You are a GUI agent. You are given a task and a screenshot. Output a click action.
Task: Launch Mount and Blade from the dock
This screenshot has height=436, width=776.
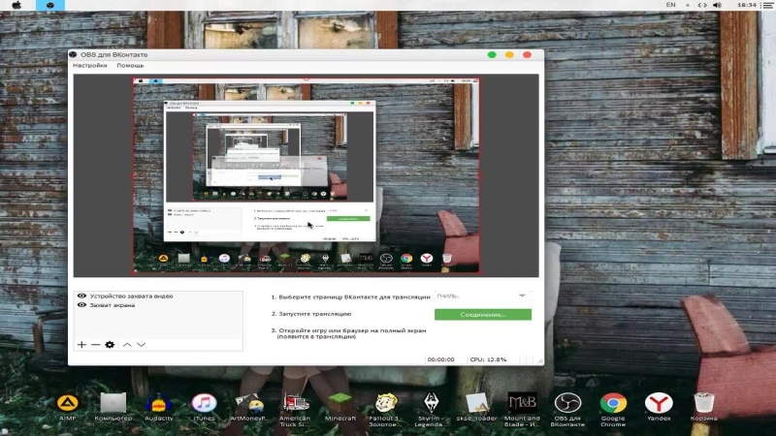coord(522,410)
